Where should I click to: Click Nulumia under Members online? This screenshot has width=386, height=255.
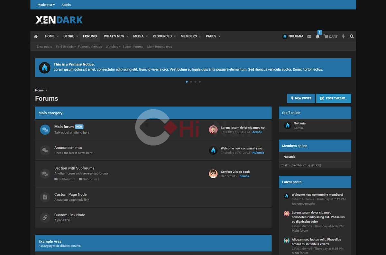(289, 157)
